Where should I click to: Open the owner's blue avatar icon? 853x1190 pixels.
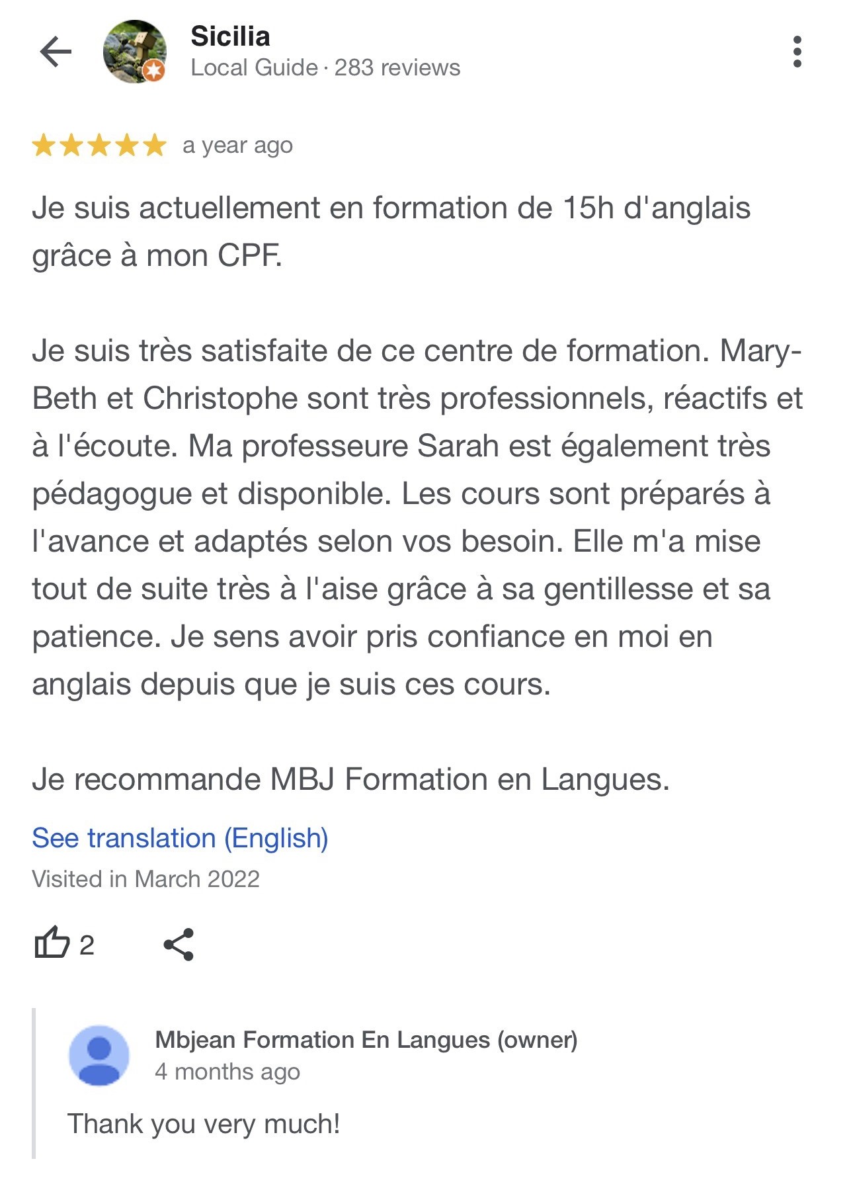coord(99,1055)
